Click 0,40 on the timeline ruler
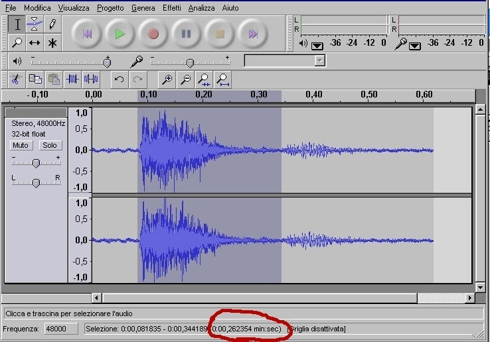This screenshot has width=490, height=342. [314, 95]
